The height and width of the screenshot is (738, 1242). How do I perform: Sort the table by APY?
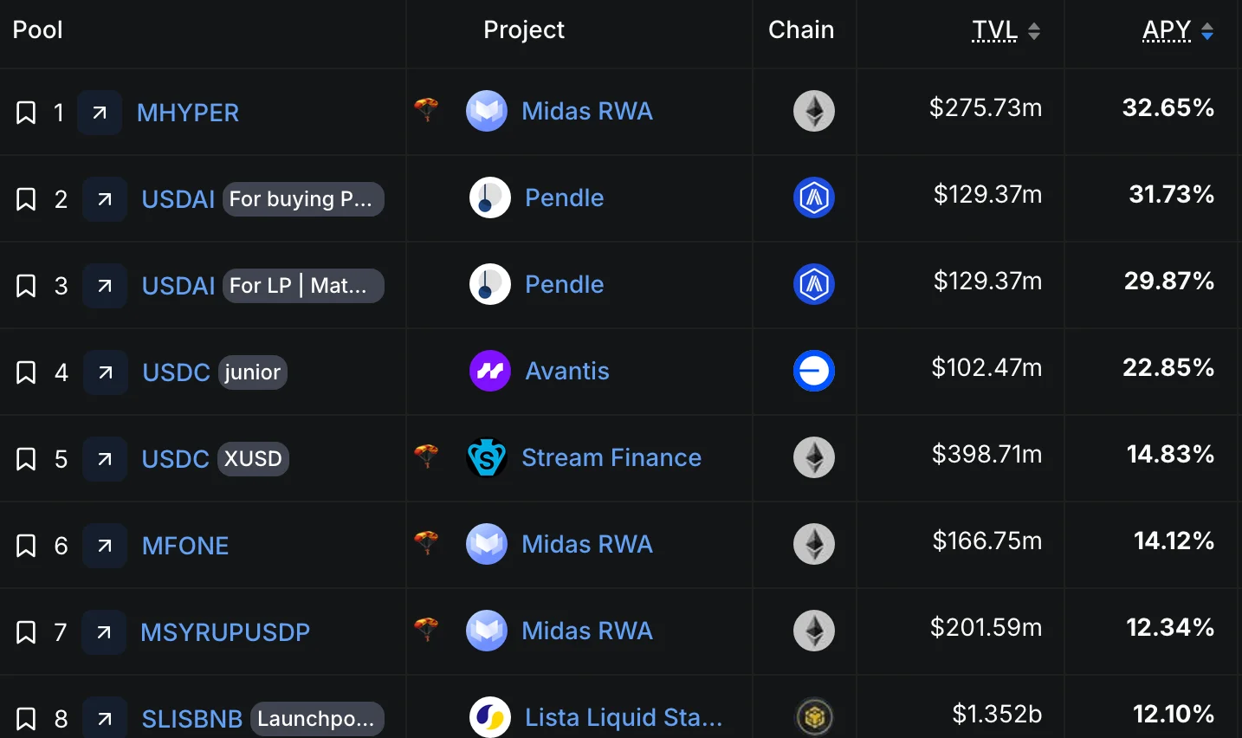pyautogui.click(x=1177, y=30)
